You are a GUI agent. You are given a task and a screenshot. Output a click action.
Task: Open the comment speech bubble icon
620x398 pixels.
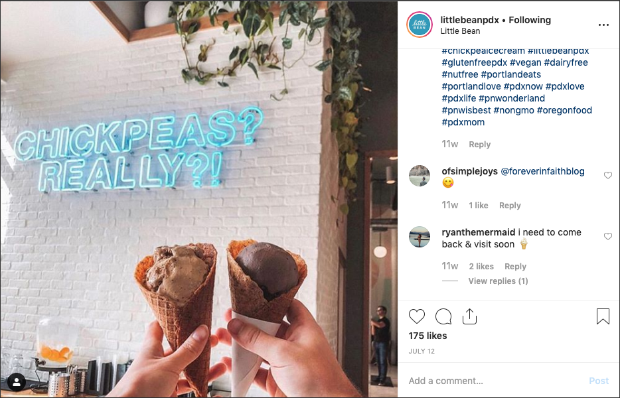(x=443, y=316)
